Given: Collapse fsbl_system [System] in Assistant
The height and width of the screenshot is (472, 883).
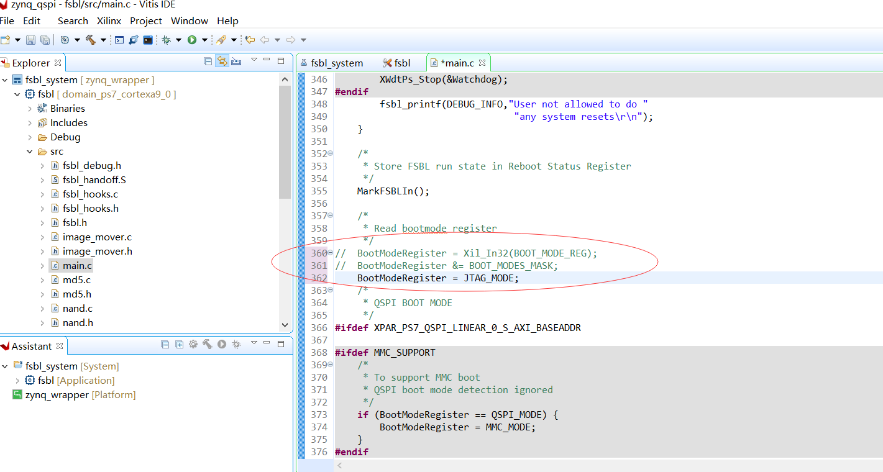Looking at the screenshot, I should tap(5, 366).
